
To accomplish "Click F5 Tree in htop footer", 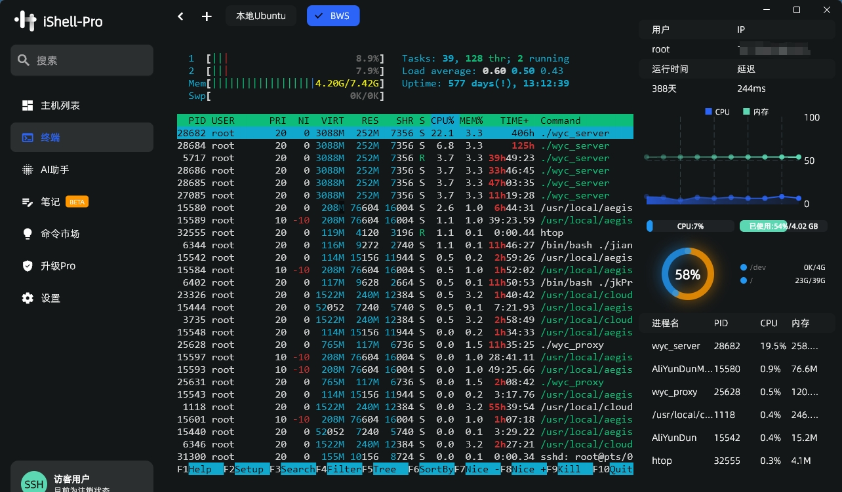I will pos(384,469).
